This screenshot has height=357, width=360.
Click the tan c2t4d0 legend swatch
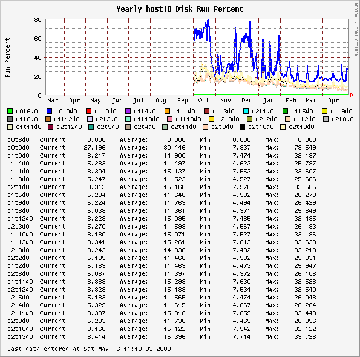(x=128, y=127)
